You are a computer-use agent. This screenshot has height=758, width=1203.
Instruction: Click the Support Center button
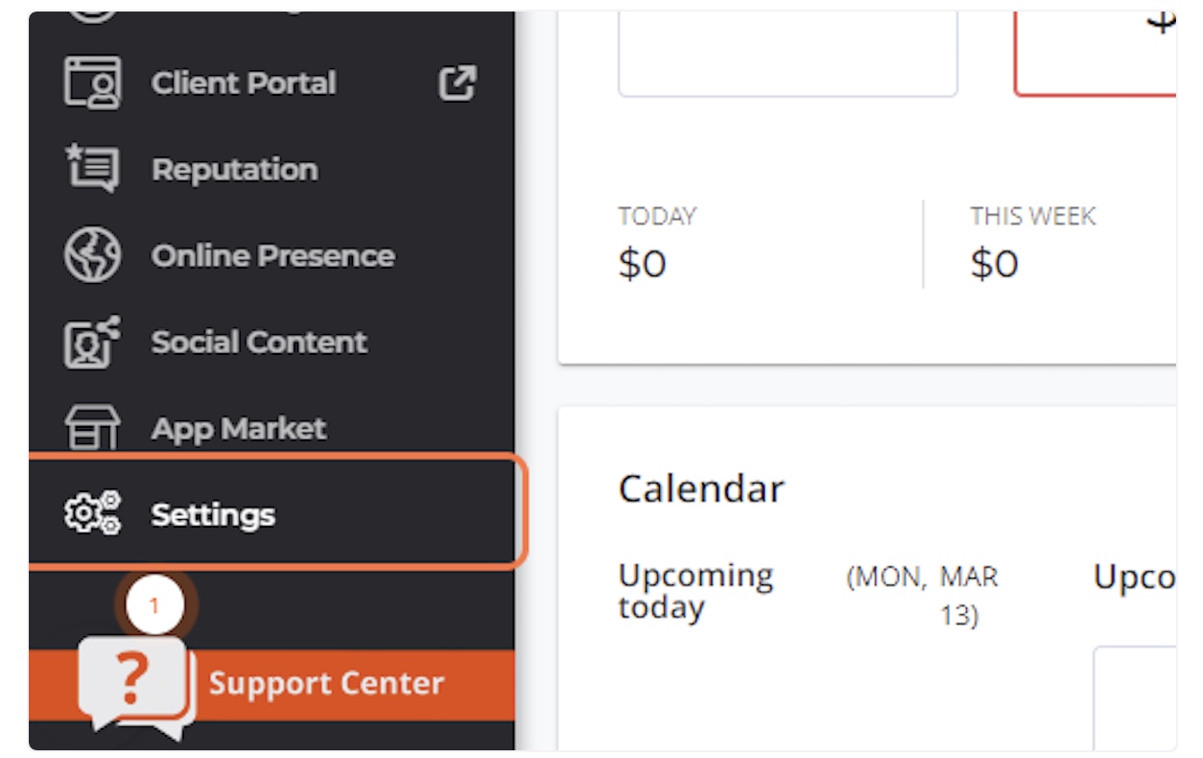click(x=326, y=684)
